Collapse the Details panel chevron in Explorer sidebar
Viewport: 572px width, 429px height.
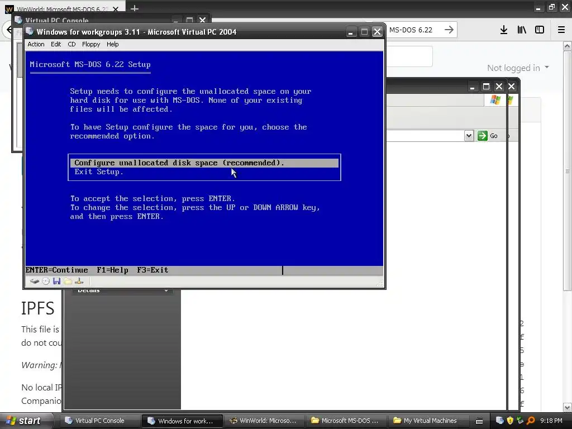(166, 290)
